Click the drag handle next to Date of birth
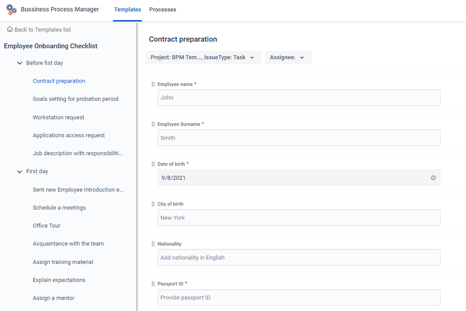The width and height of the screenshot is (466, 311). pyautogui.click(x=153, y=164)
